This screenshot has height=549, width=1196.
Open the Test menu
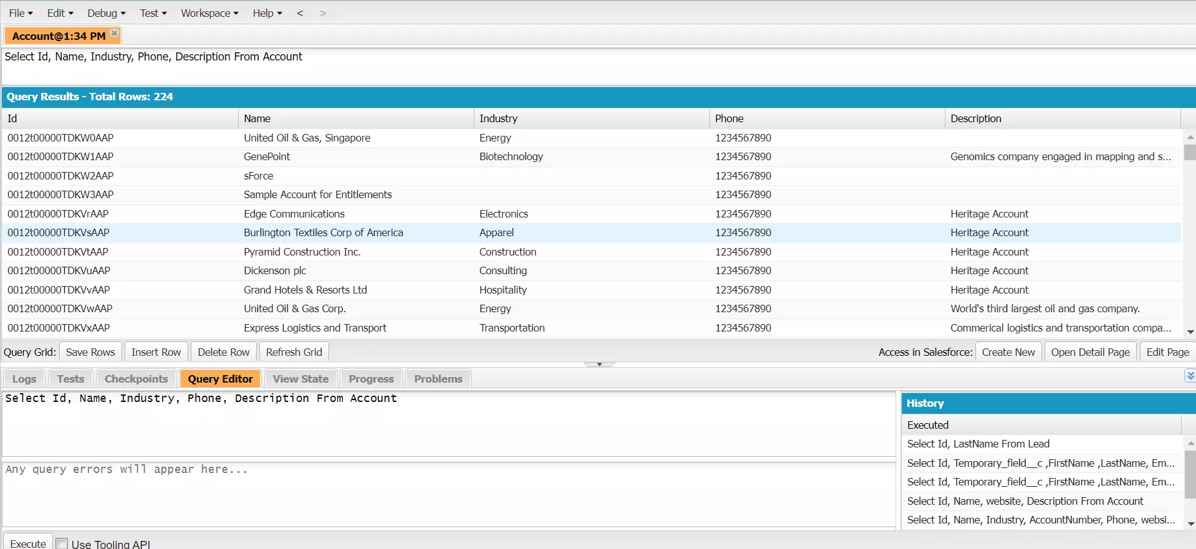coord(153,13)
